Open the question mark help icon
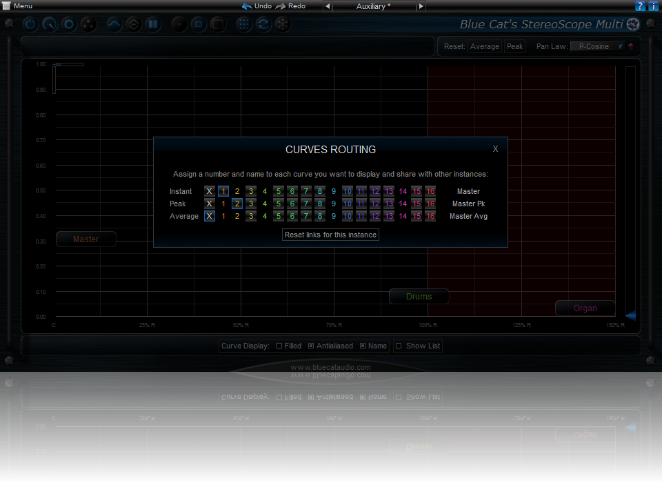The image size is (662, 483). click(641, 6)
